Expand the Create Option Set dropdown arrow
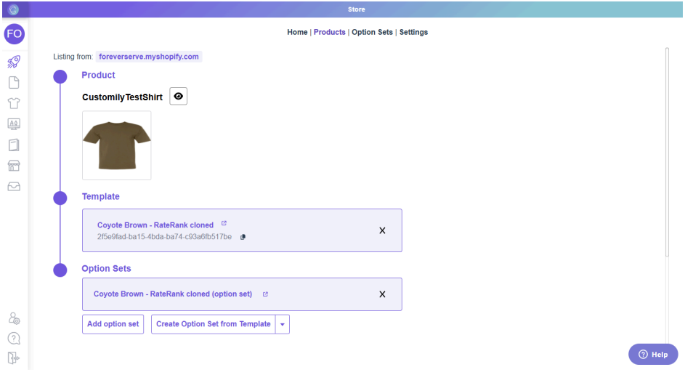The image size is (685, 375). 283,324
